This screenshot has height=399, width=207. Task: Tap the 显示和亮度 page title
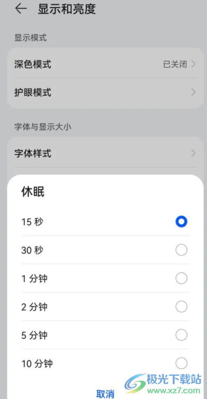[x=67, y=9]
